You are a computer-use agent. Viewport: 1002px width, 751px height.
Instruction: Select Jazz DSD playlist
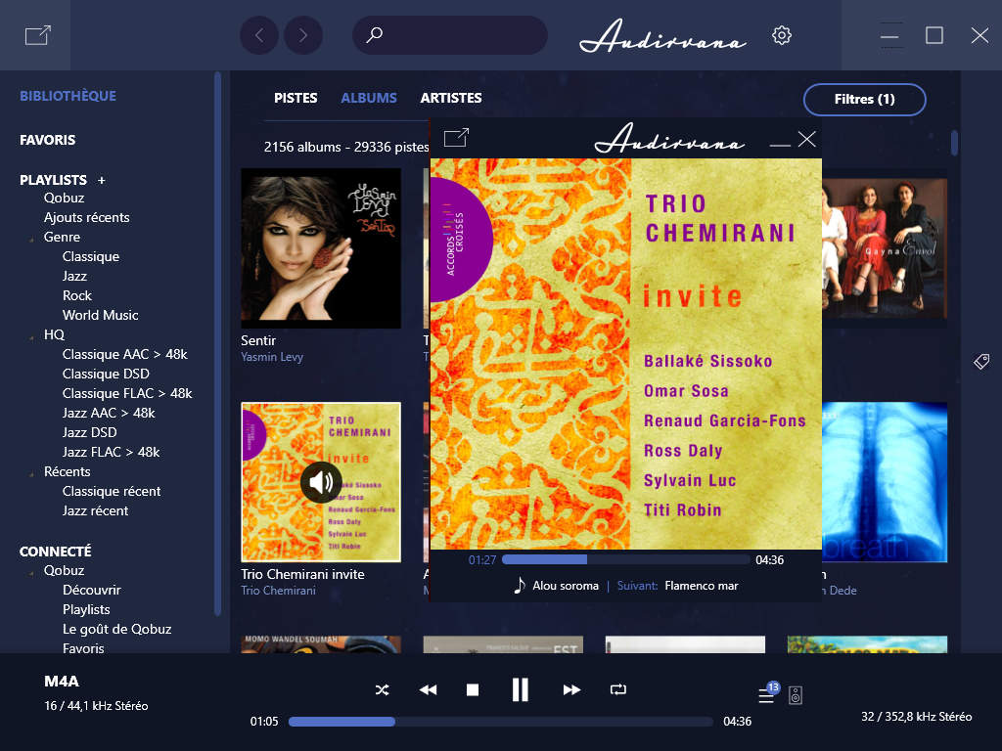(89, 433)
